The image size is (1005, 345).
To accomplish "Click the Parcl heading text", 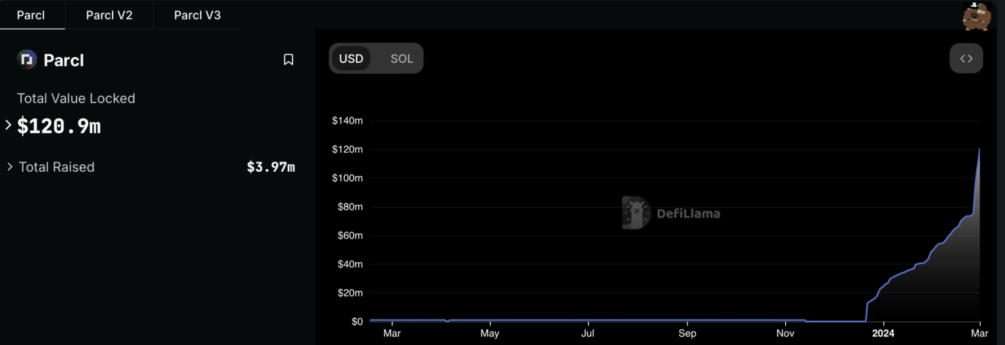I will 63,60.
